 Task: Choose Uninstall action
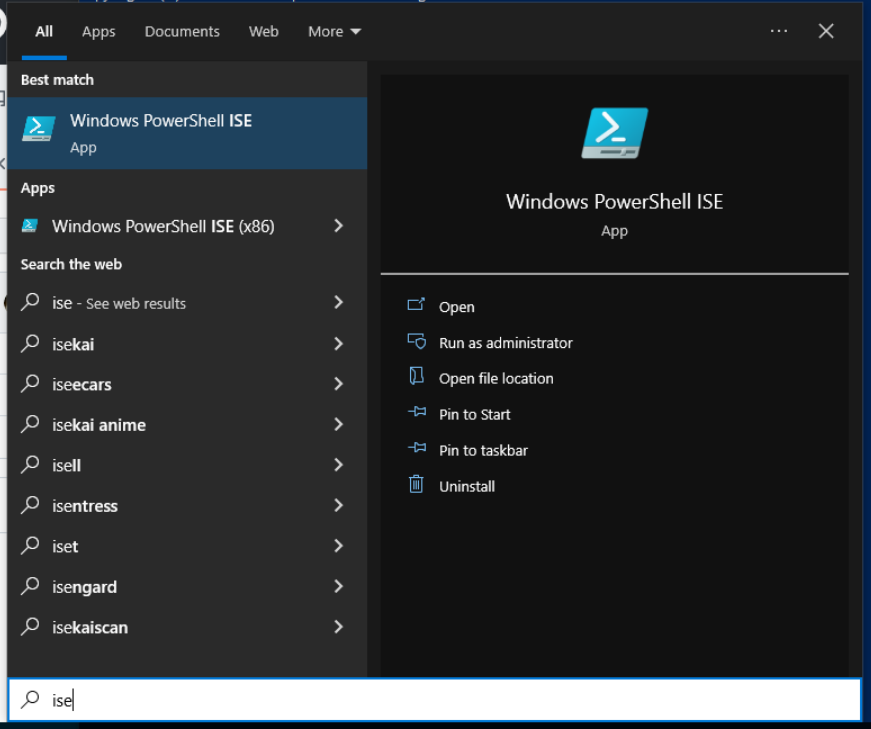click(x=467, y=486)
